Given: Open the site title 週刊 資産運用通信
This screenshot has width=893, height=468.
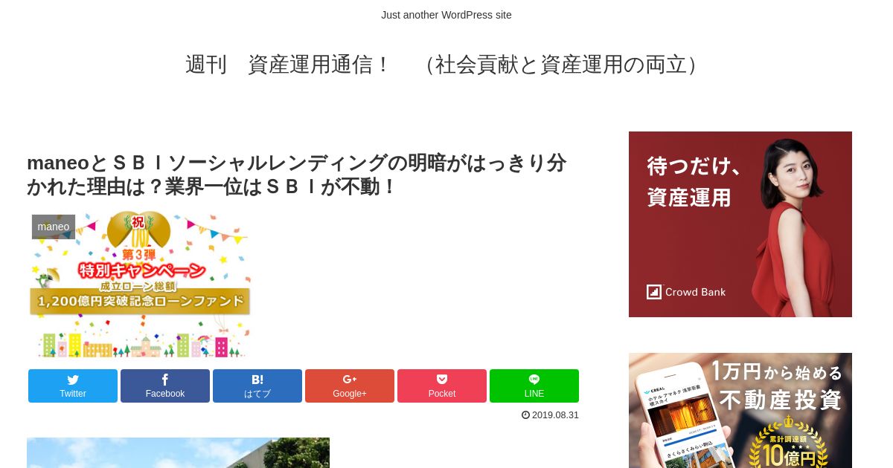Looking at the screenshot, I should point(446,65).
